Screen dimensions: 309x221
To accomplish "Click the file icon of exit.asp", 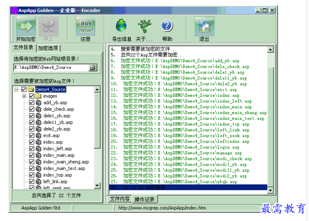I will [38, 136].
